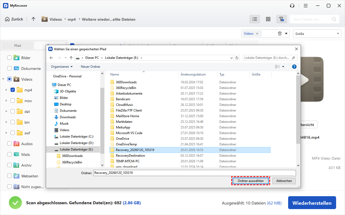Viewport: 345px width, 215px height.
Task: Open the dialog help question mark icon
Action: coord(294,67)
